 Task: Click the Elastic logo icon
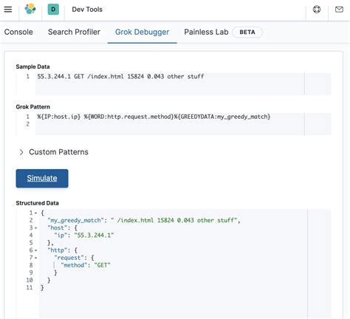click(x=30, y=9)
